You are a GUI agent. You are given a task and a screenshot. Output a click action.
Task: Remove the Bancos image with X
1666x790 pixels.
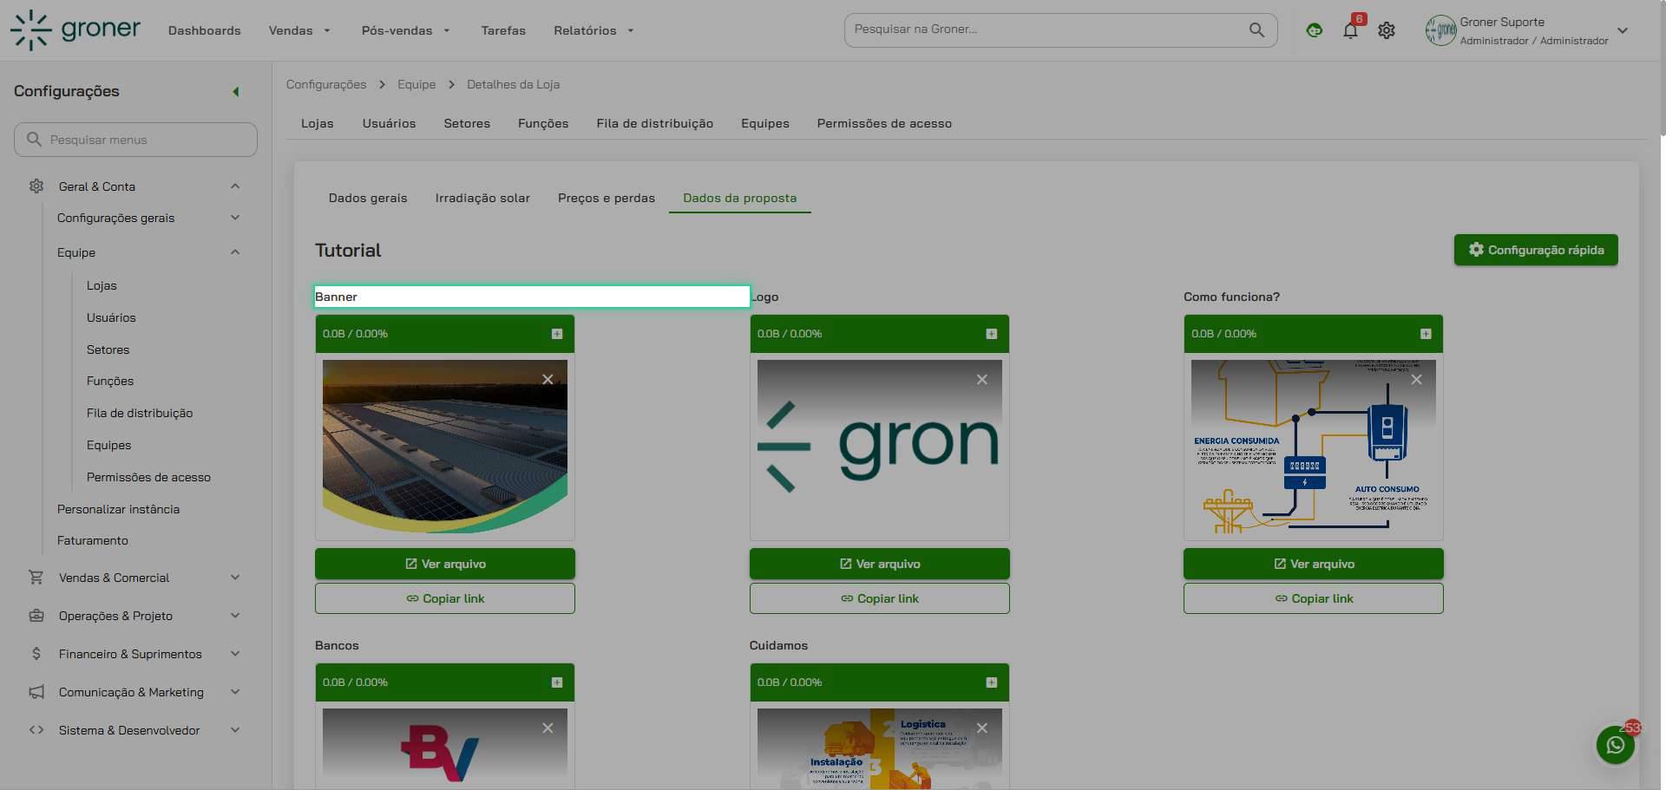(548, 728)
